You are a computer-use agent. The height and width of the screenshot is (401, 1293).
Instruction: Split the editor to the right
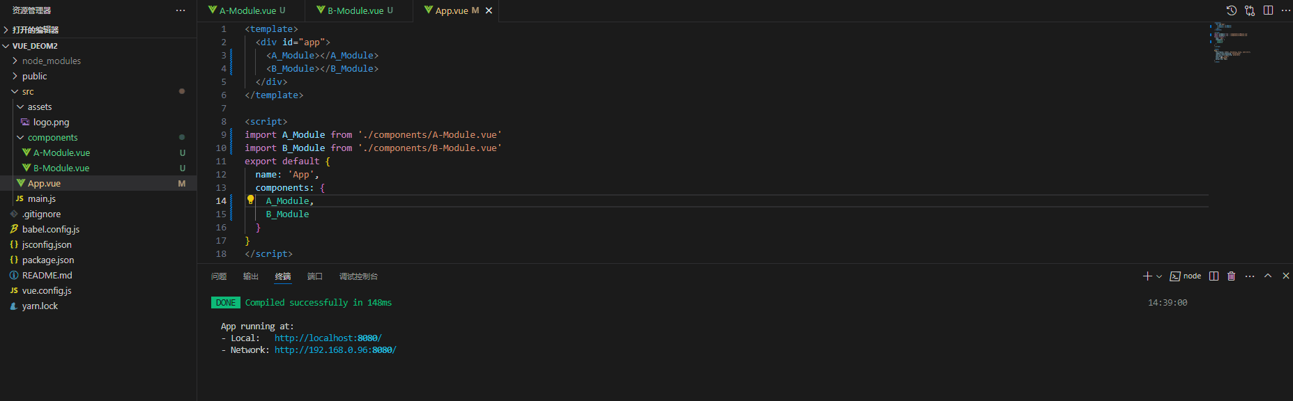(1268, 10)
